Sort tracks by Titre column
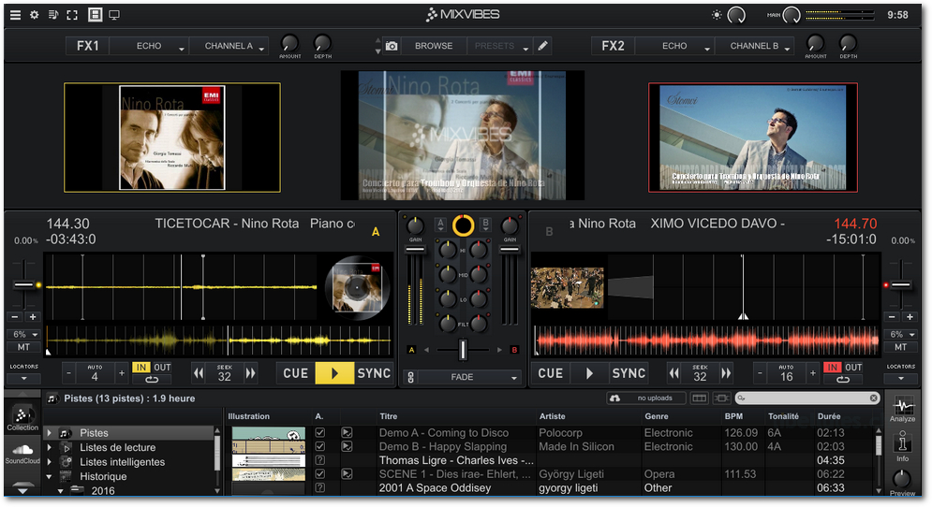Image resolution: width=932 pixels, height=507 pixels. [389, 416]
